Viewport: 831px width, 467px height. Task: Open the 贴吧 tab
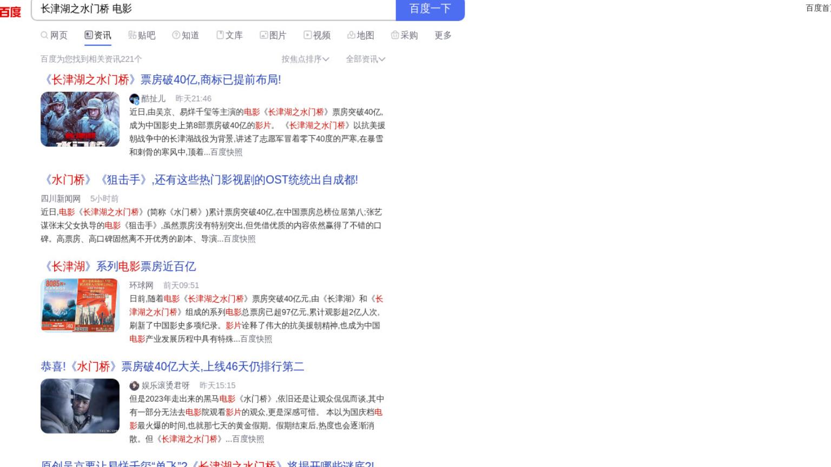(x=142, y=35)
